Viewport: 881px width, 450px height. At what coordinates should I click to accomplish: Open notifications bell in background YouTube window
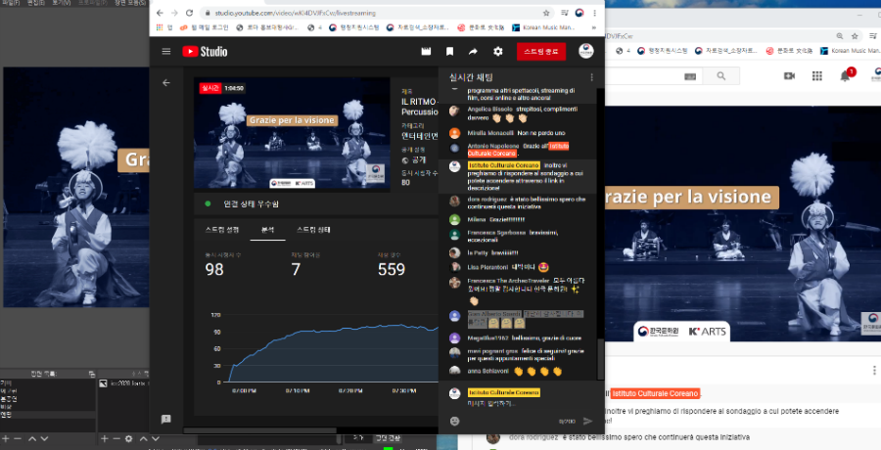coord(845,76)
